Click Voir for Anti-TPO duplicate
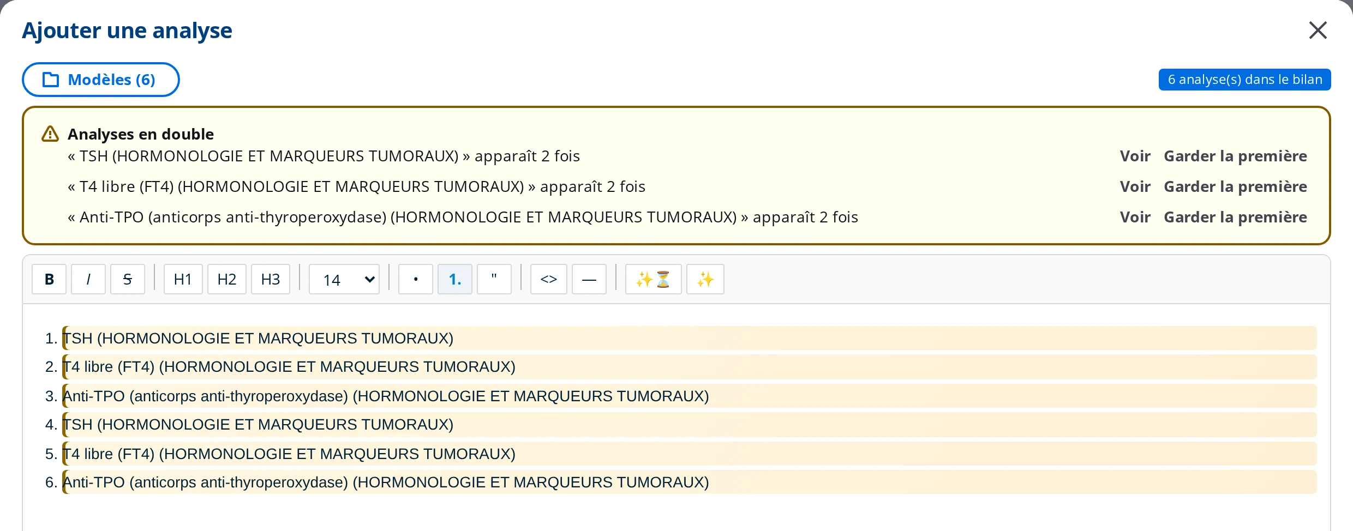The image size is (1353, 531). pos(1135,217)
